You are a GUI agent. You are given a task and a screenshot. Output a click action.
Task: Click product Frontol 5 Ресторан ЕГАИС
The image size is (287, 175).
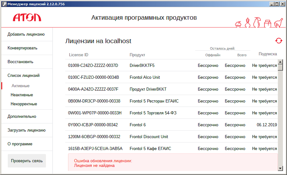tap(154, 101)
